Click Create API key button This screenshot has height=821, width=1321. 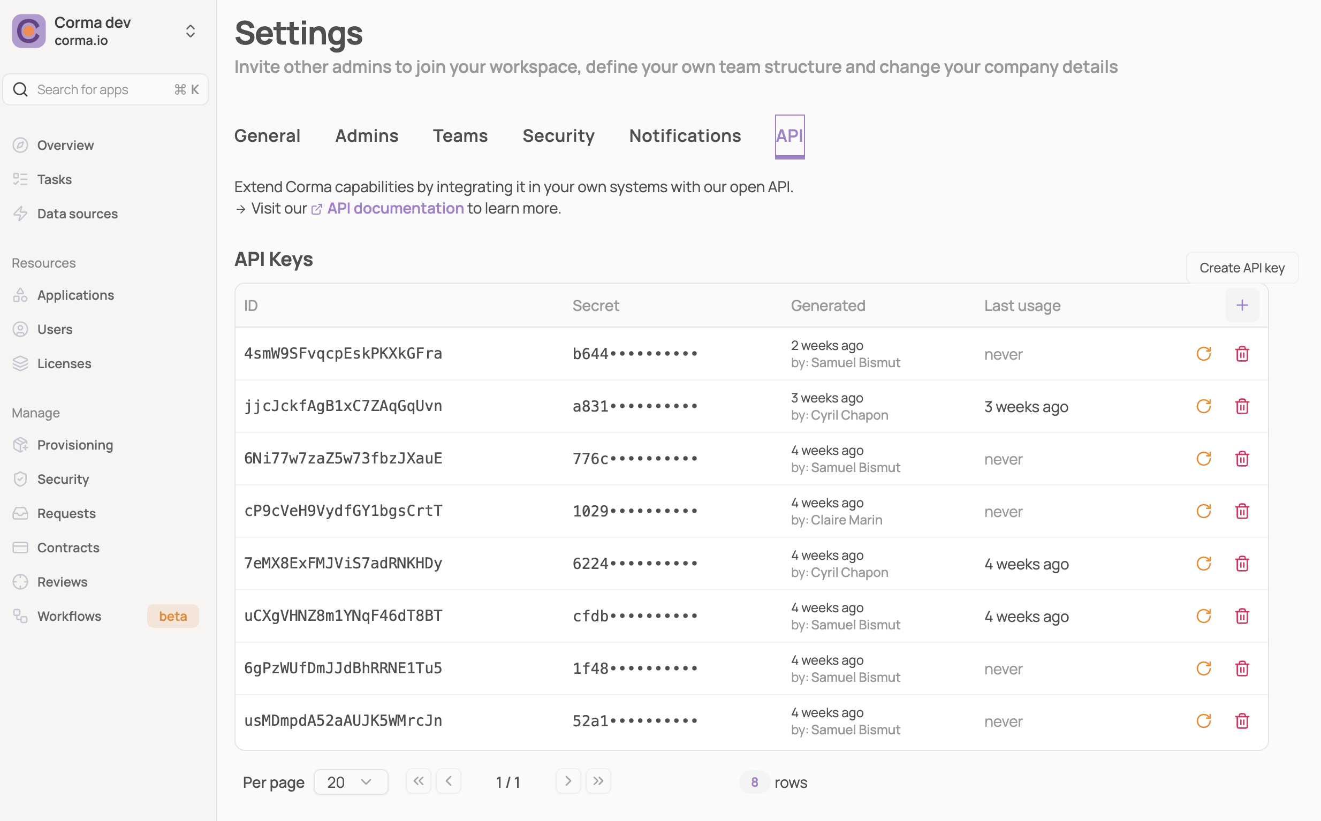pos(1242,268)
